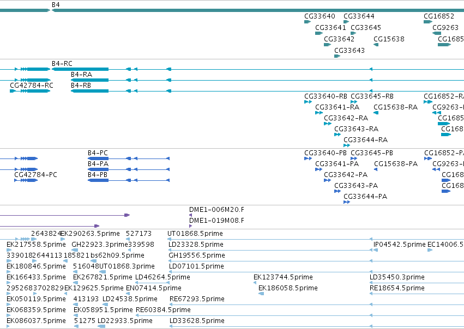Select the EK086037.5prime EST label
464x329 pixels.
36,321
